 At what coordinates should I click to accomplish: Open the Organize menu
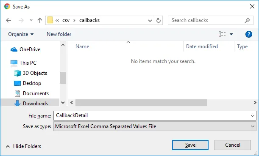pyautogui.click(x=21, y=34)
